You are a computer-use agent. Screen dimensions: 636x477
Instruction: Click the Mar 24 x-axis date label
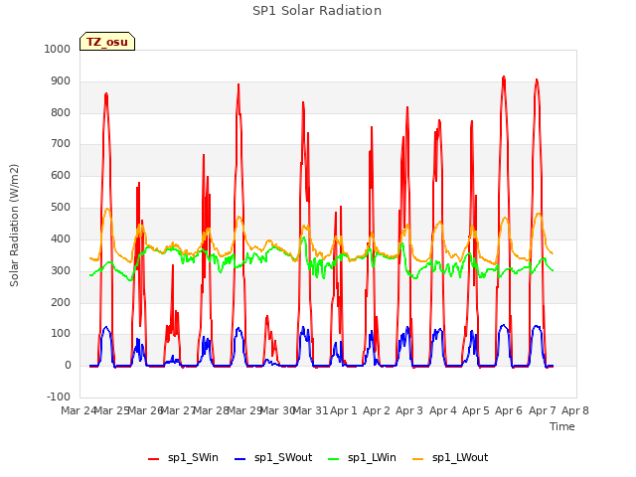(79, 410)
